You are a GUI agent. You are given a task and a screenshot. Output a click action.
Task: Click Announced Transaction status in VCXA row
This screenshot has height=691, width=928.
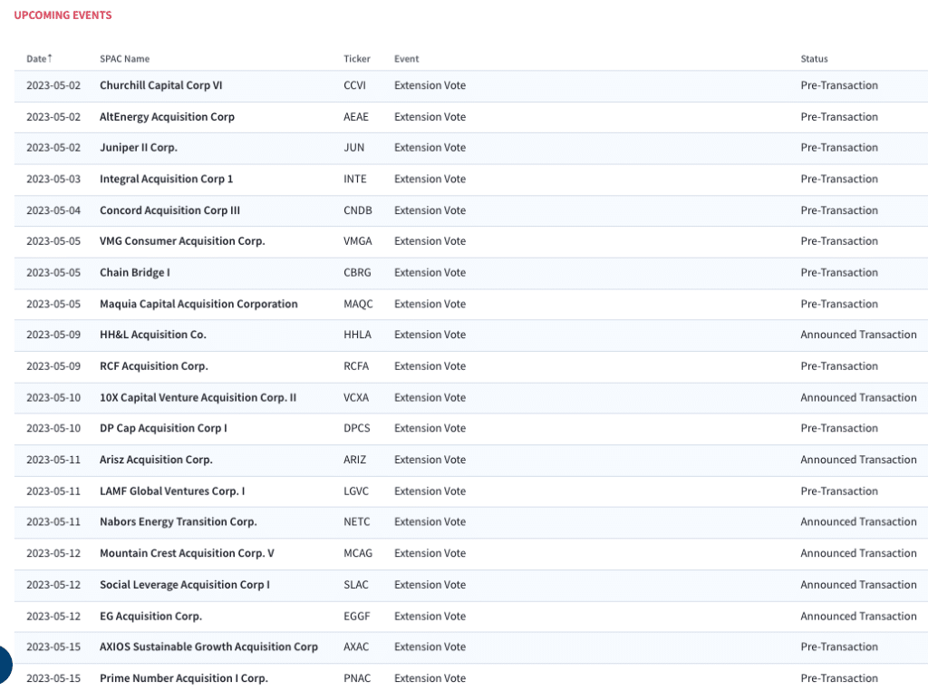click(x=859, y=397)
